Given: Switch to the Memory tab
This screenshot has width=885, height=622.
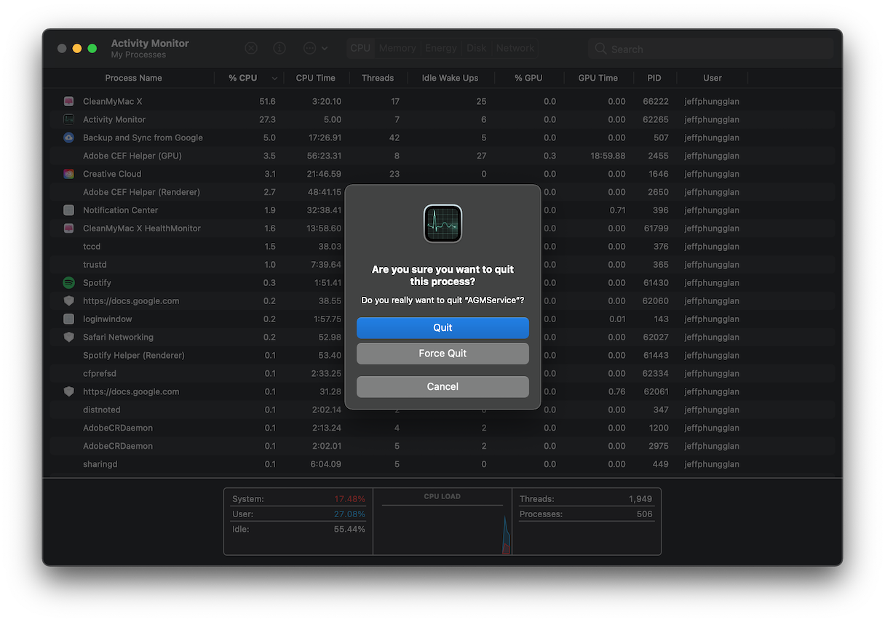Looking at the screenshot, I should [x=397, y=48].
